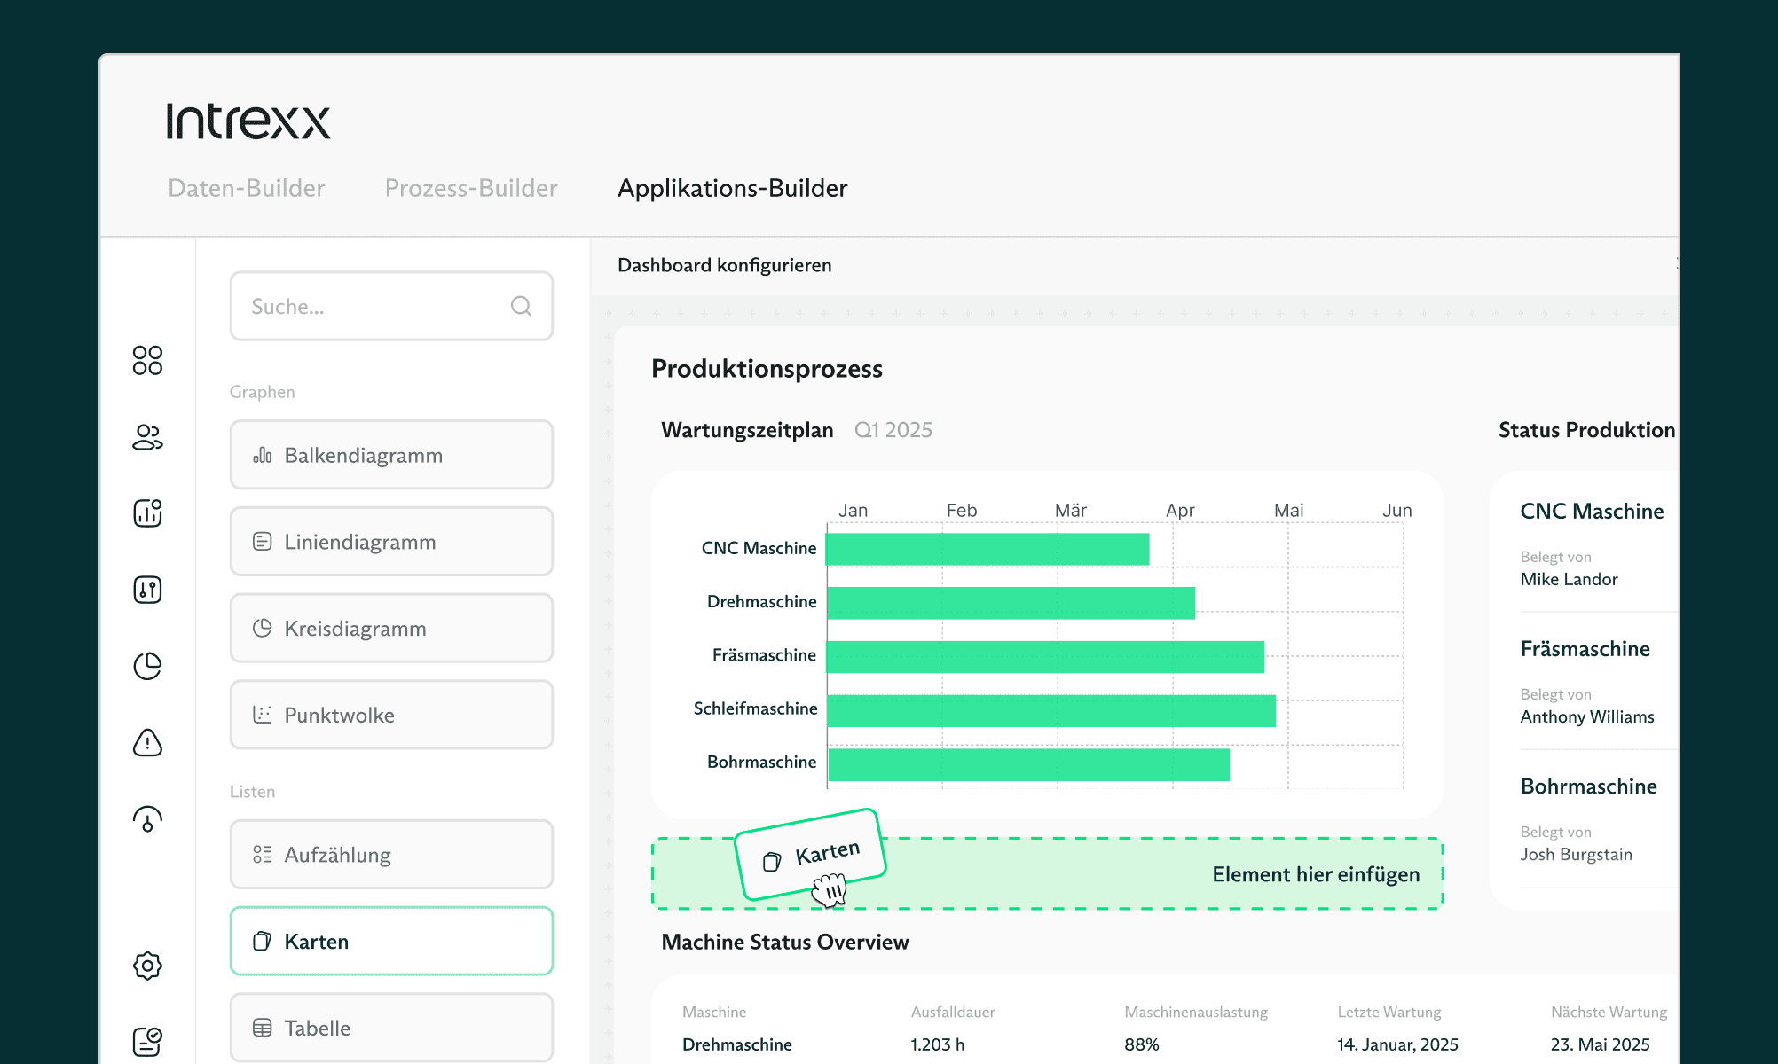The width and height of the screenshot is (1778, 1064).
Task: Open the settings gear icon in sidebar
Action: coord(147,966)
